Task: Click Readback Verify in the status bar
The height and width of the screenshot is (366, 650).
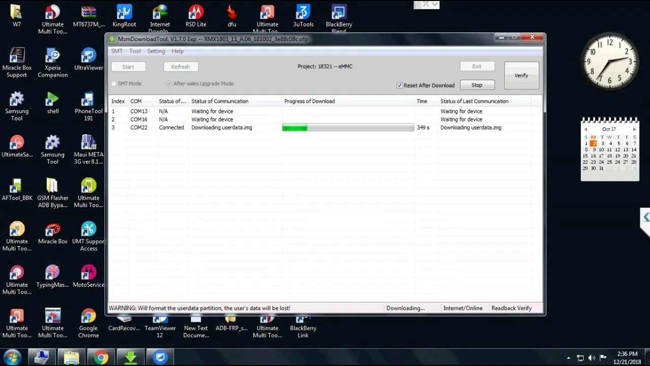Action: (x=511, y=308)
